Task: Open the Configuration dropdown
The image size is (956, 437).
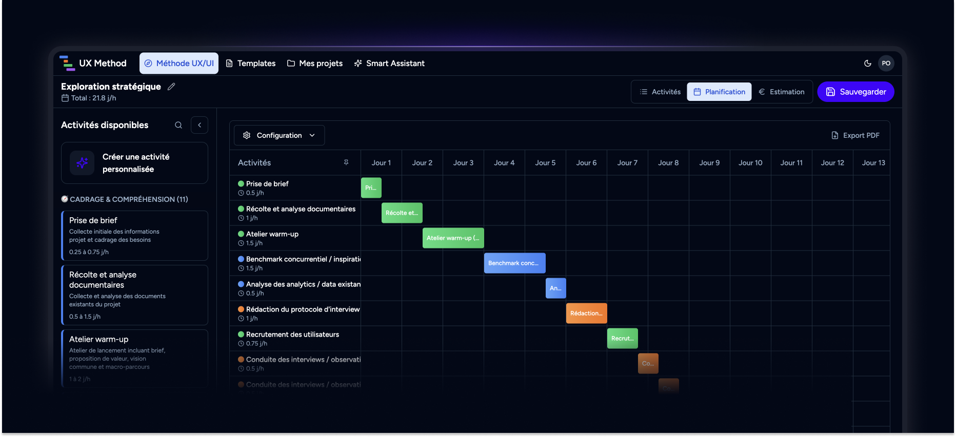Action: (279, 135)
